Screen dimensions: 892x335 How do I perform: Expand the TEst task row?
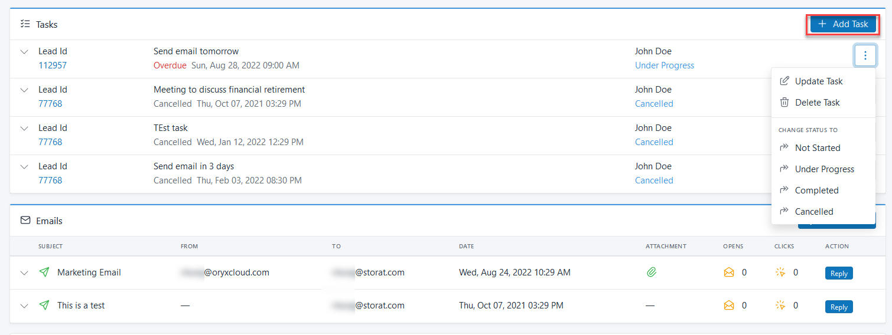24,129
